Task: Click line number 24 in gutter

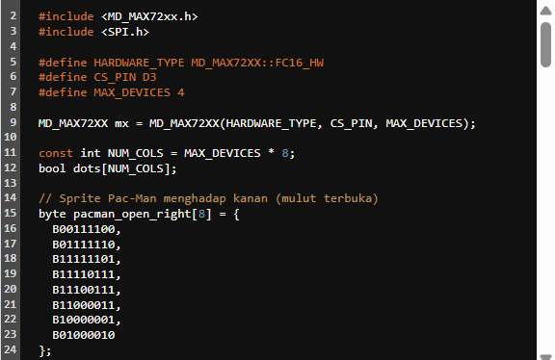Action: 11,349
